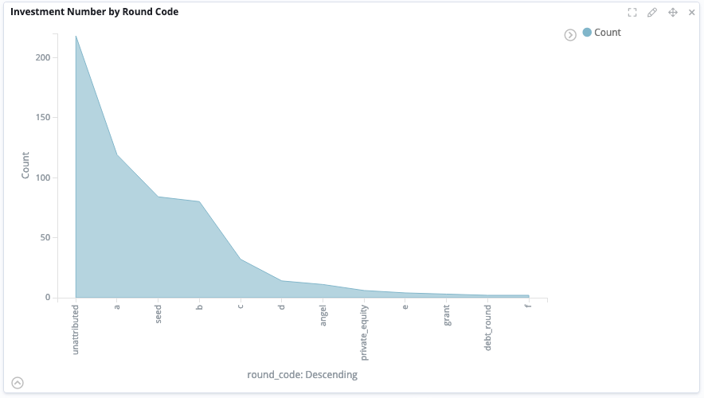
Task: Click the Investment Number by Round Code title
Action: tap(94, 12)
